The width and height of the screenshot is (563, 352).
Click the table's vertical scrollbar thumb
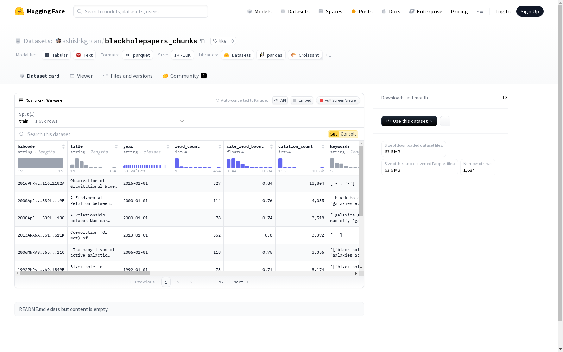[x=361, y=181]
